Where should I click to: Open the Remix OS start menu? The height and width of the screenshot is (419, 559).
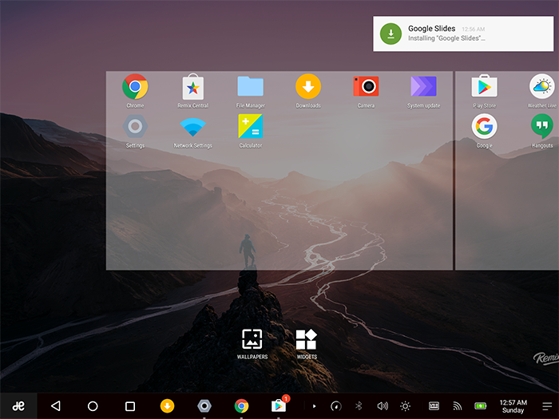click(18, 405)
